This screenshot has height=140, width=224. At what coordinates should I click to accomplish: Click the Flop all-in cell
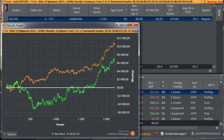click(207, 113)
